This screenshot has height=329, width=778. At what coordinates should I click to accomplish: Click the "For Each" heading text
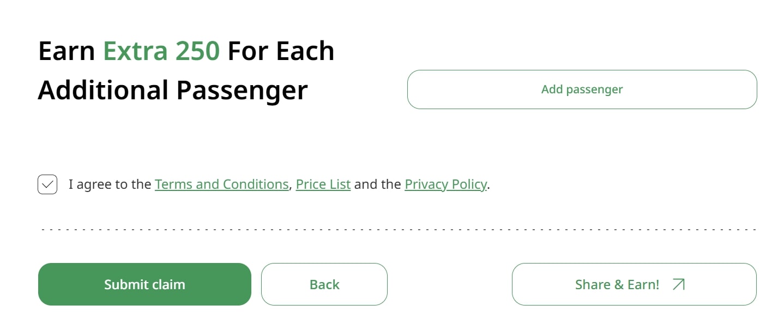(281, 51)
